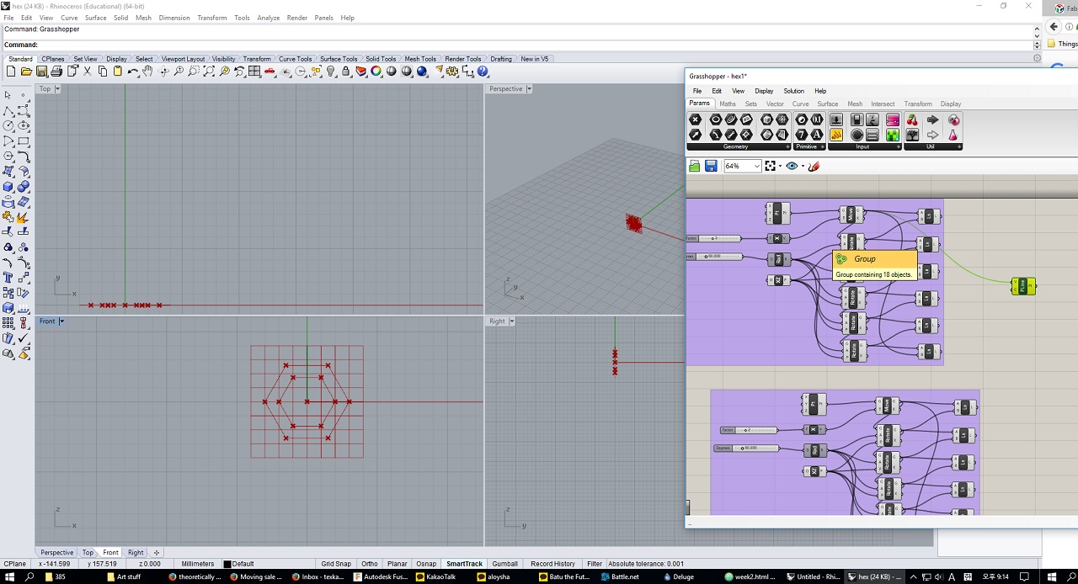Screen dimensions: 1078x584
Task: Click the Default layer color swatch
Action: click(x=227, y=564)
